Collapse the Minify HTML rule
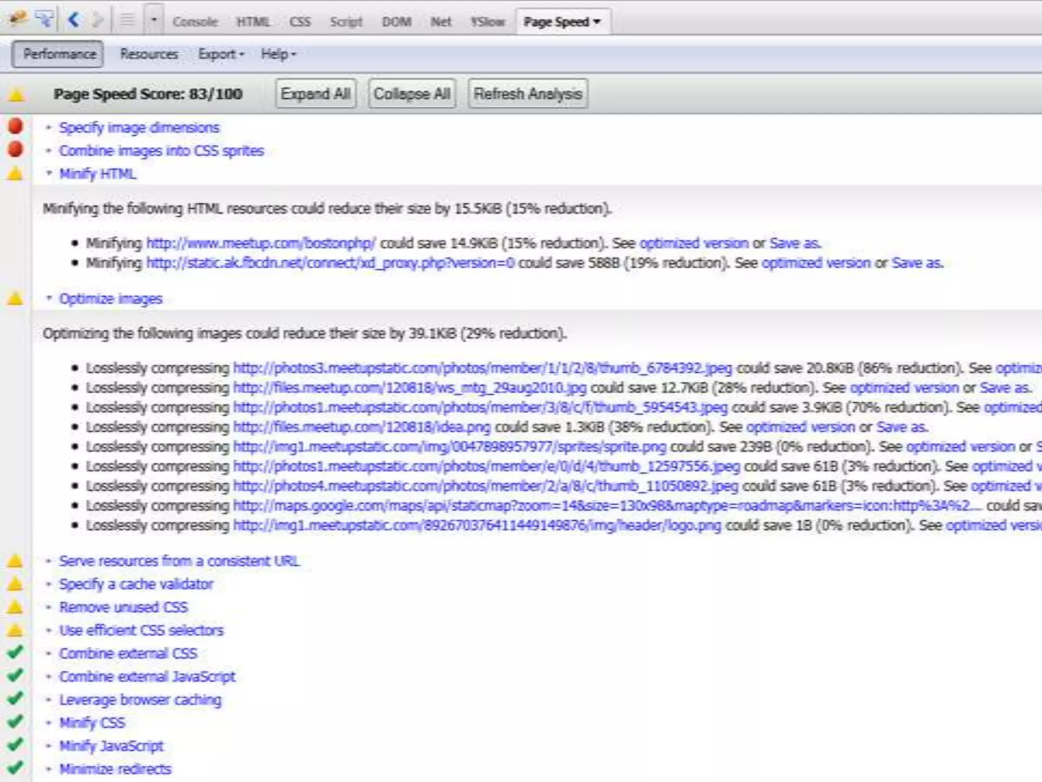 [x=97, y=174]
